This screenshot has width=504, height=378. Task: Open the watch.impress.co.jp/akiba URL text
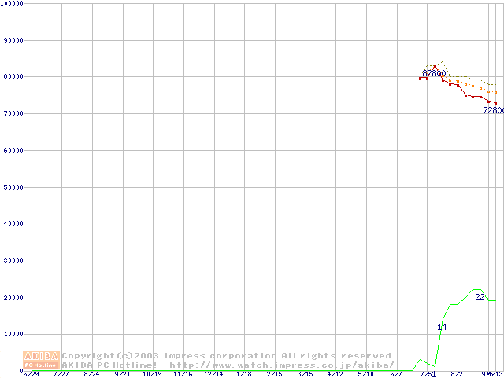click(x=282, y=365)
